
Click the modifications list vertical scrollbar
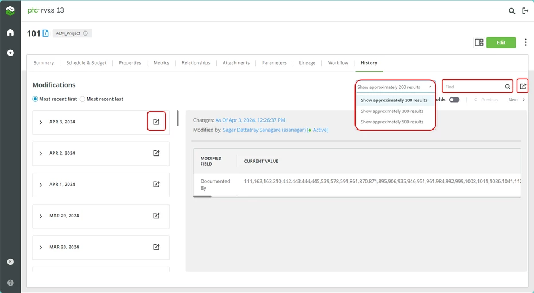pos(177,118)
